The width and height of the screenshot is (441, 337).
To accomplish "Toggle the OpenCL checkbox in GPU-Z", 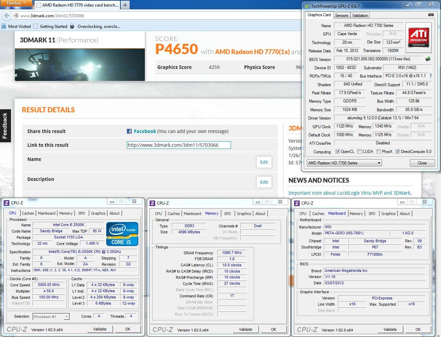I will pos(338,152).
